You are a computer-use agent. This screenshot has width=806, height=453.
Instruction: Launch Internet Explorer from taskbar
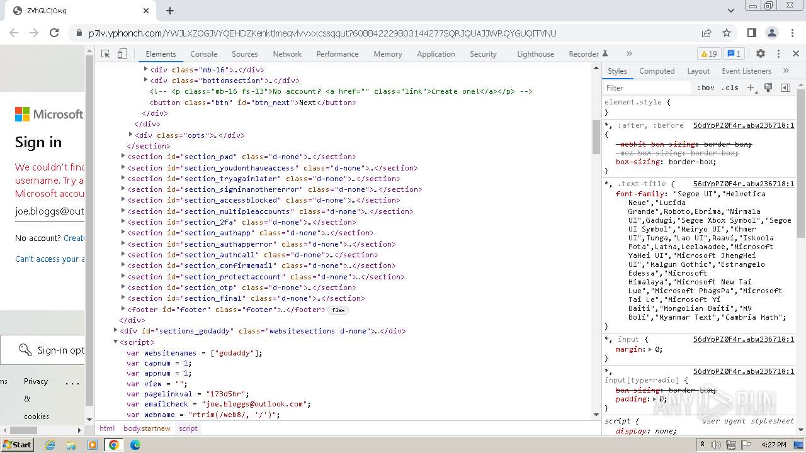coord(50,445)
